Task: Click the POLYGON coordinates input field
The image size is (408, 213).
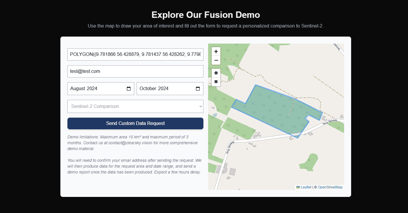Action: tap(135, 54)
